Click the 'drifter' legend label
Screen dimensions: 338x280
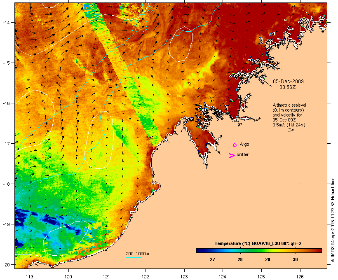(242, 154)
